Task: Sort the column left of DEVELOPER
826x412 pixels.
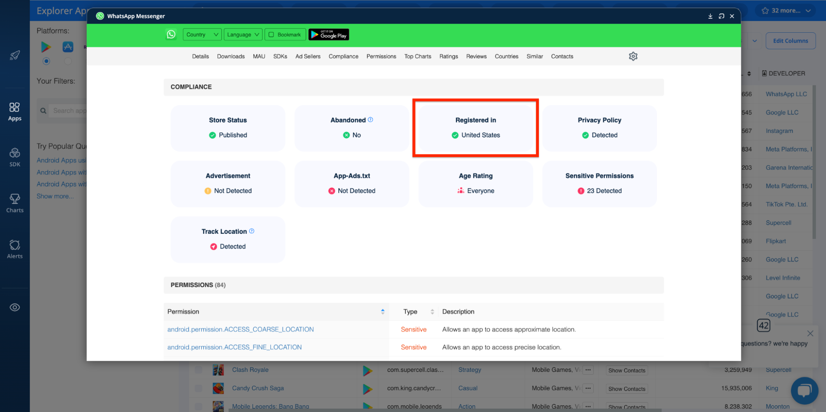Action: [x=749, y=74]
